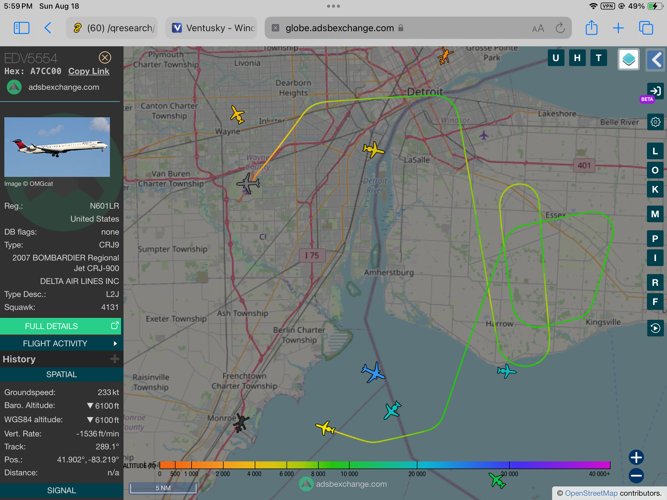Viewport: 667px width, 500px height.
Task: Click the Hex A7CC00 code
Action: [46, 71]
